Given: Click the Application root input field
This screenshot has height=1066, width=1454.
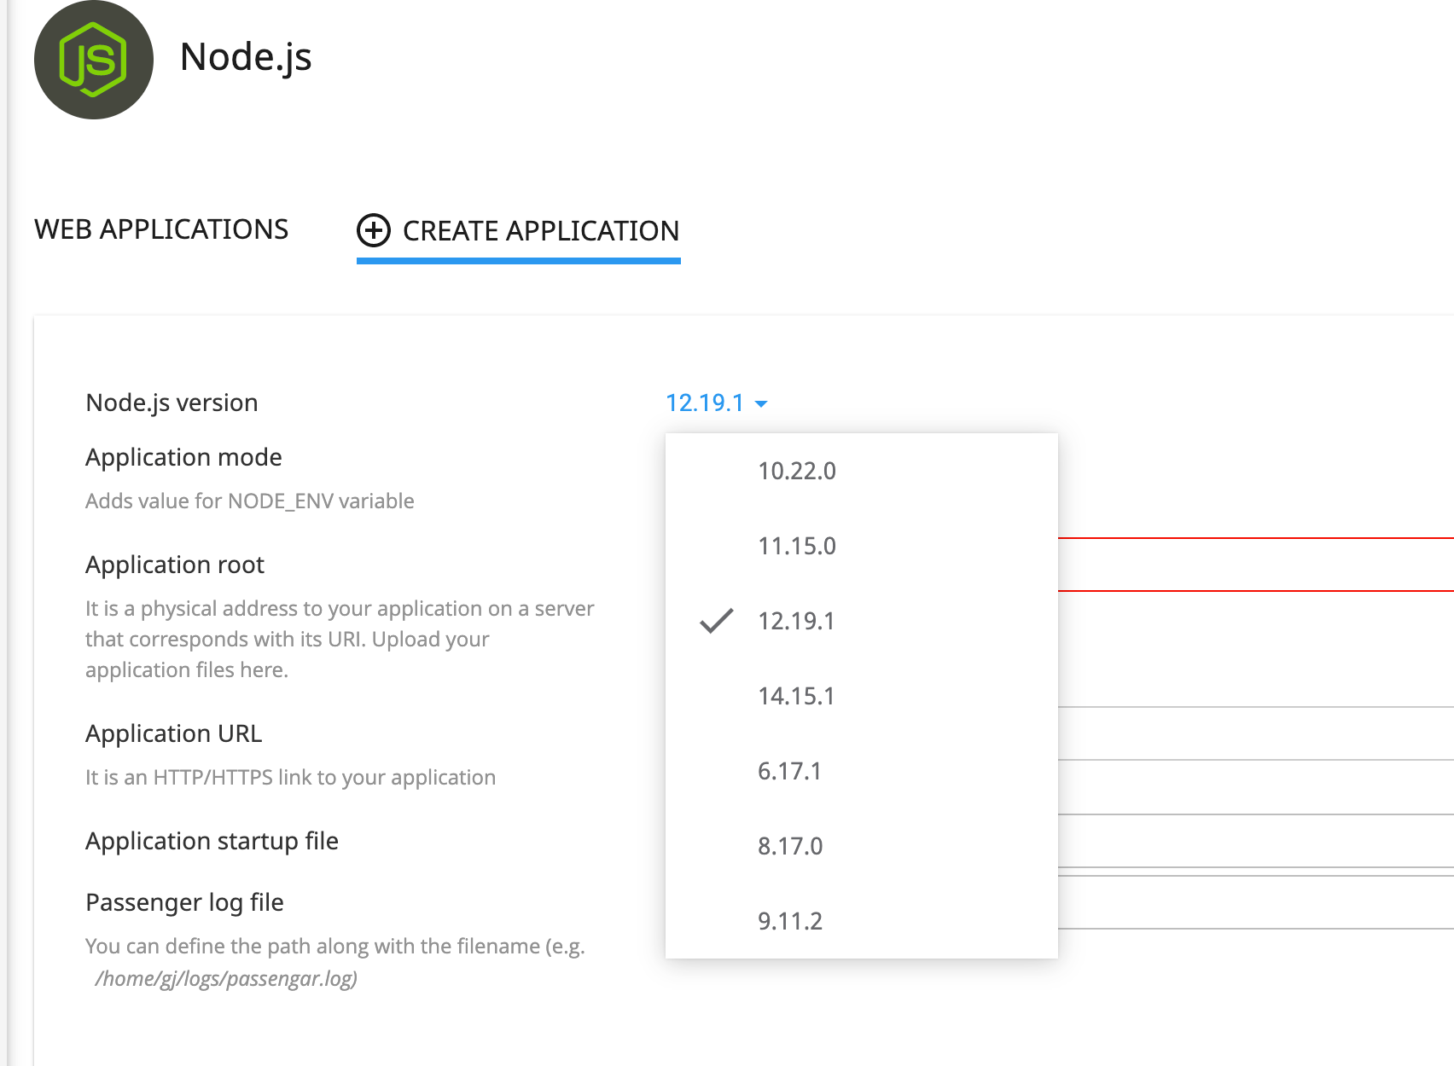Looking at the screenshot, I should pos(1256,565).
